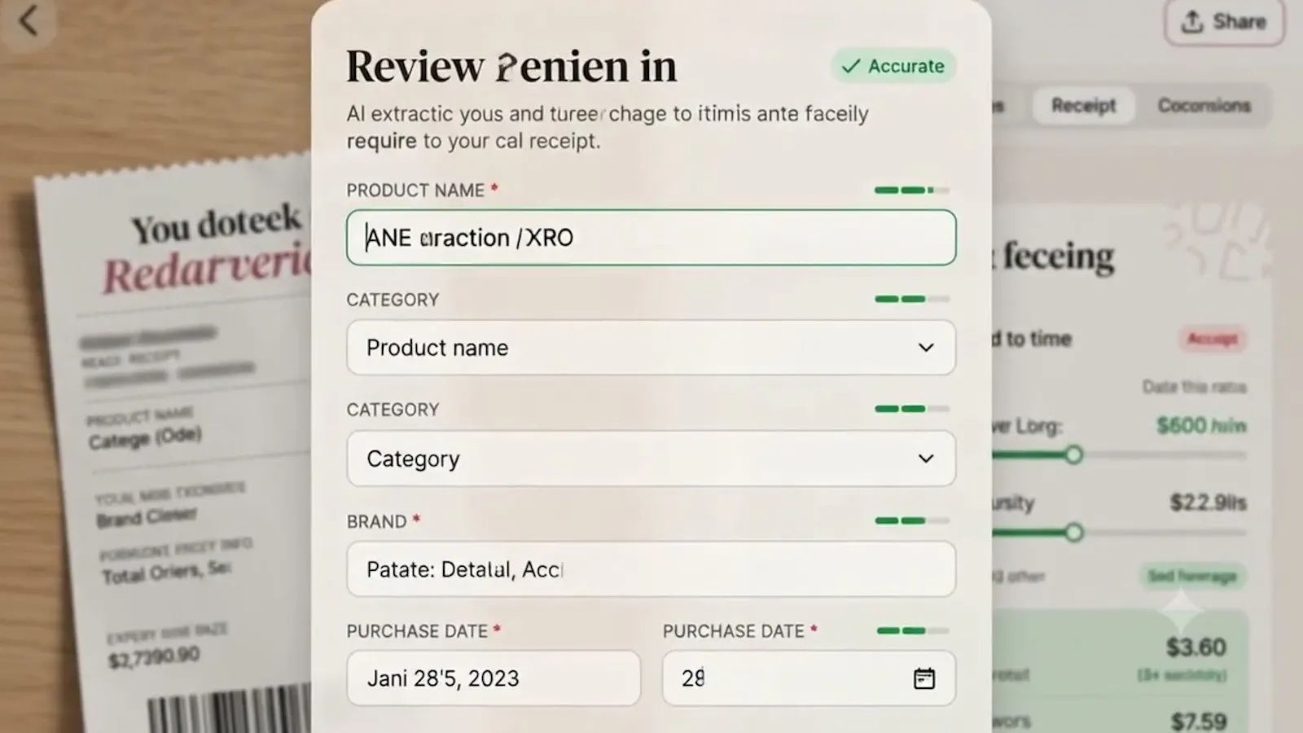
Task: Click into the Brand text field
Action: (x=651, y=569)
